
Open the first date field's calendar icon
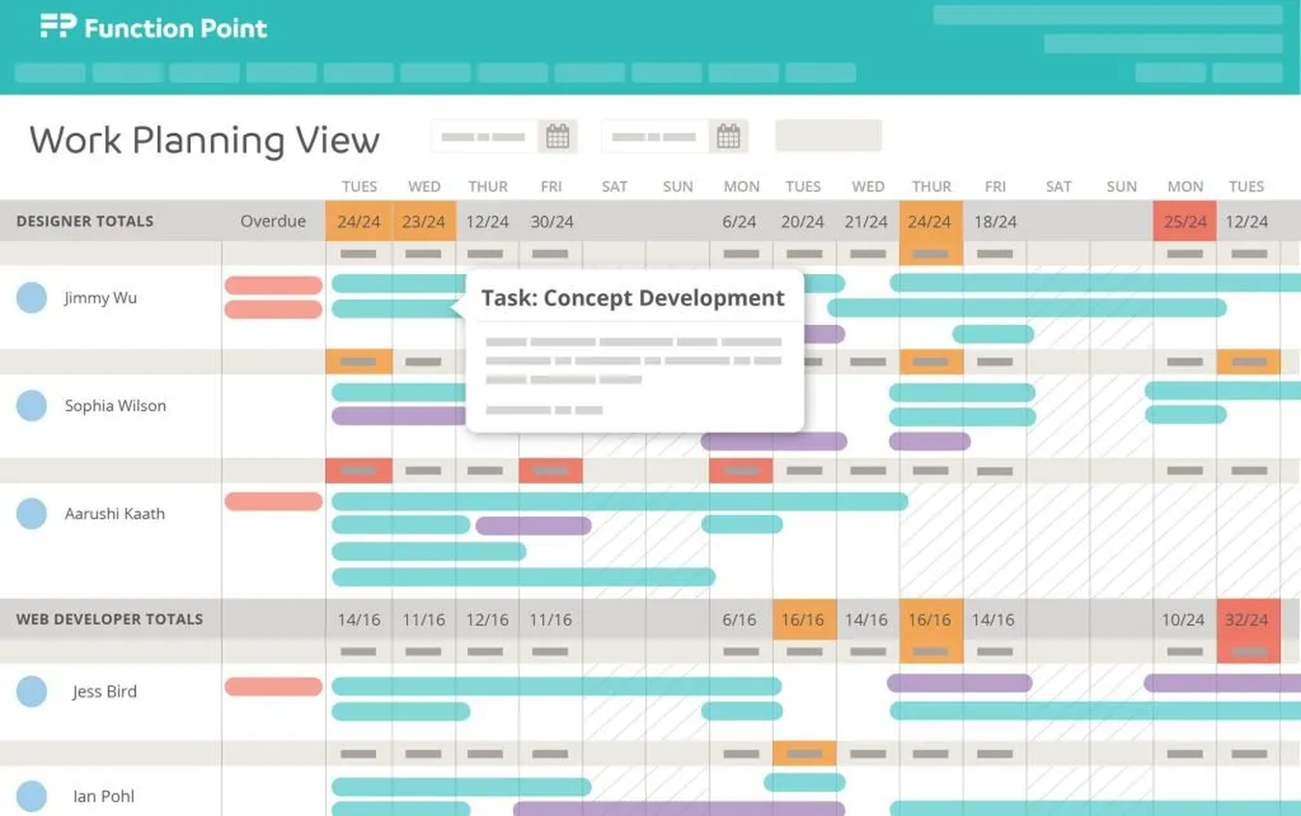click(558, 137)
